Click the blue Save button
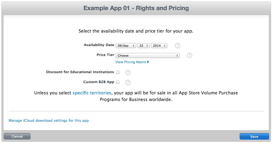The image size is (273, 143). pyautogui.click(x=254, y=136)
